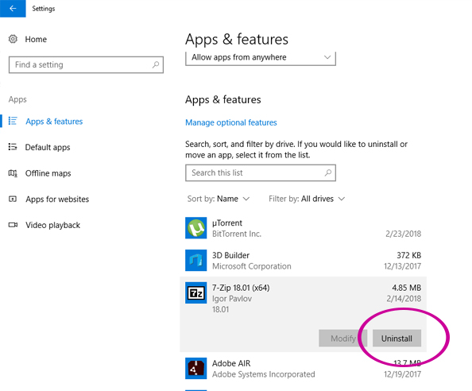Click Adobe Systems Incorporated text
472x391 pixels.
click(263, 374)
